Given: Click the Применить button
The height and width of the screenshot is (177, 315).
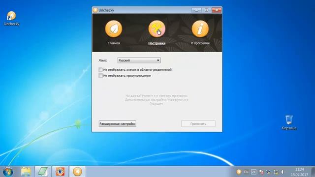Looking at the screenshot, I should (x=198, y=124).
